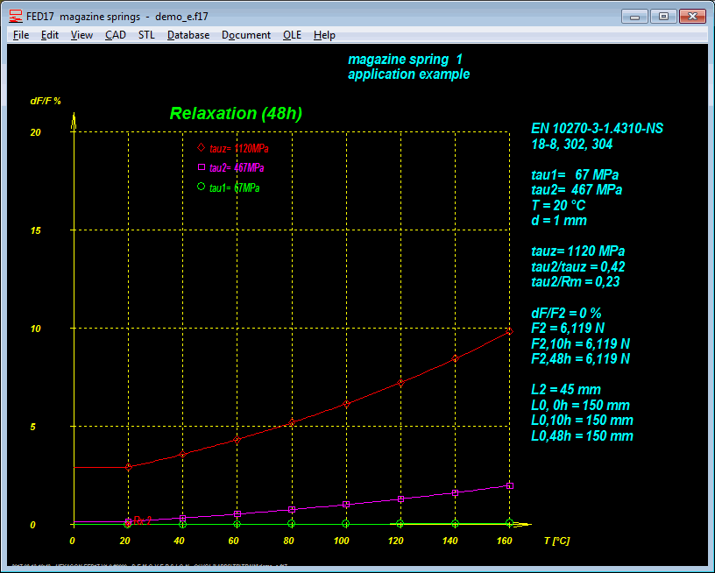
Task: Maximize the FED17 window
Action: click(x=663, y=17)
